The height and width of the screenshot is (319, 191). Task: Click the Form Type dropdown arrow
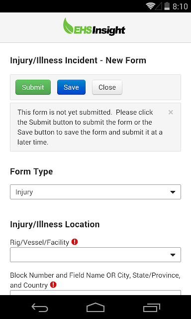[173, 192]
